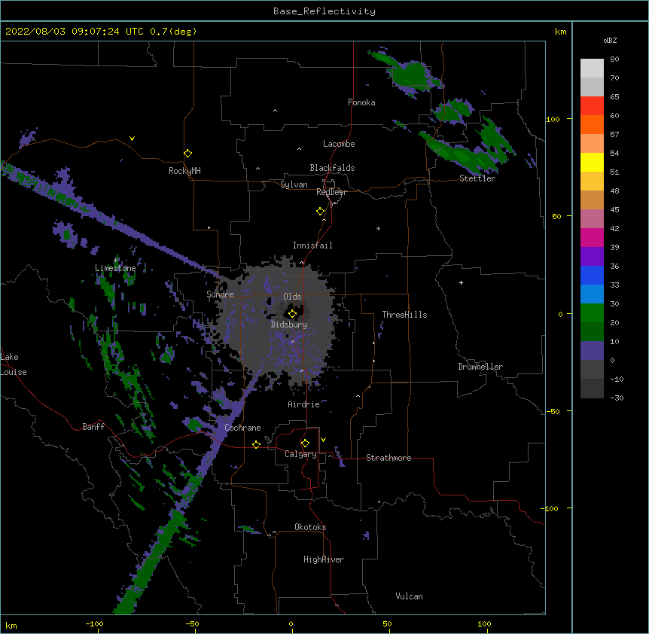Click the white caret marker west of Ponoka
The height and width of the screenshot is (634, 649).
[x=275, y=111]
